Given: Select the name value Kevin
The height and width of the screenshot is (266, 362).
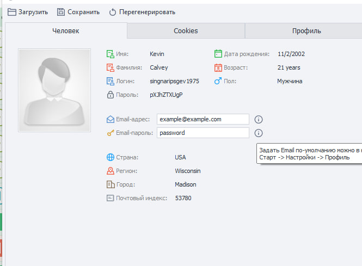Looking at the screenshot, I should [157, 54].
